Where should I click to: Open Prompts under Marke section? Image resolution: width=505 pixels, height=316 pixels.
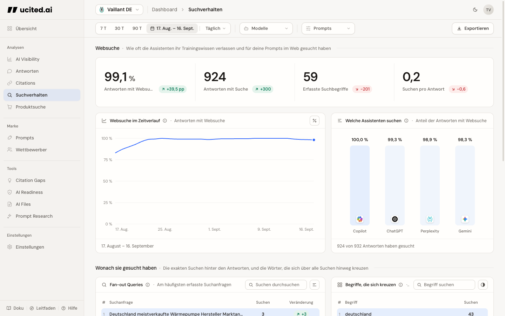pos(42,138)
